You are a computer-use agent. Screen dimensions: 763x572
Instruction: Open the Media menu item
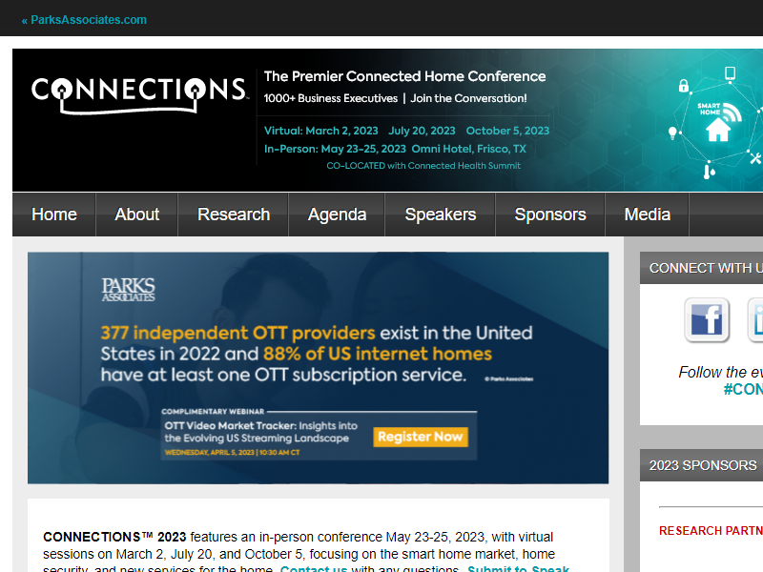[x=648, y=214]
